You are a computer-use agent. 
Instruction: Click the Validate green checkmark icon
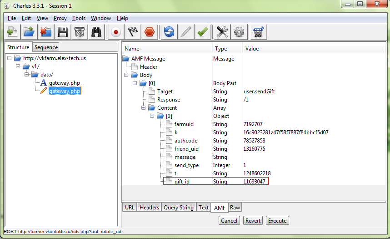pyautogui.click(x=203, y=32)
